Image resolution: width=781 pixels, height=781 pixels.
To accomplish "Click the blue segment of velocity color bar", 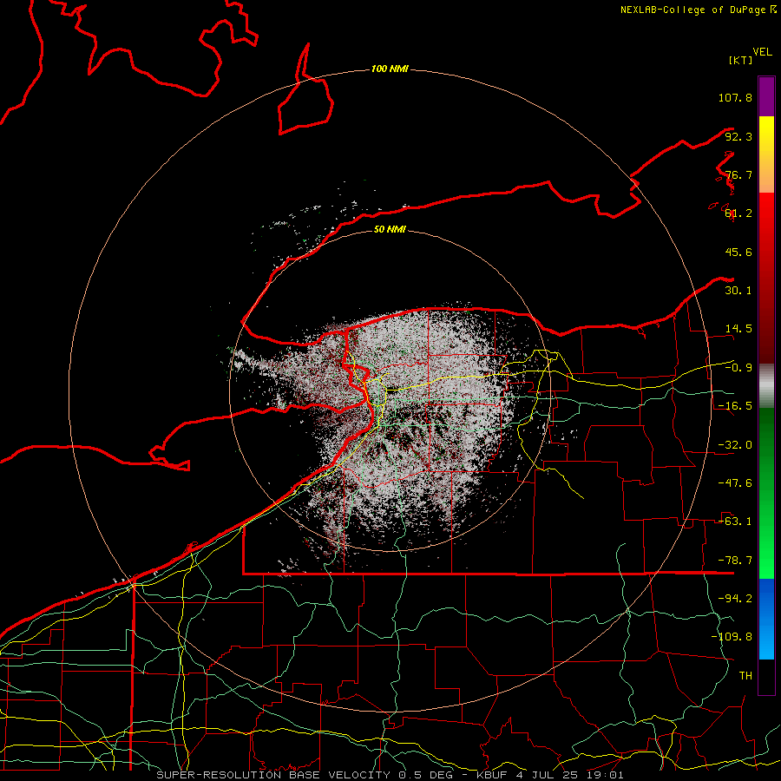I will [766, 619].
